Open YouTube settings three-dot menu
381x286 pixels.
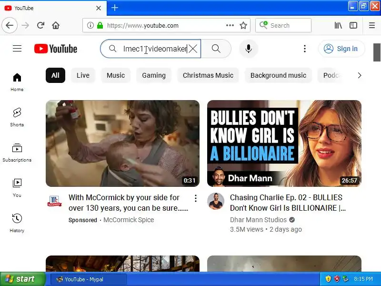pos(305,49)
